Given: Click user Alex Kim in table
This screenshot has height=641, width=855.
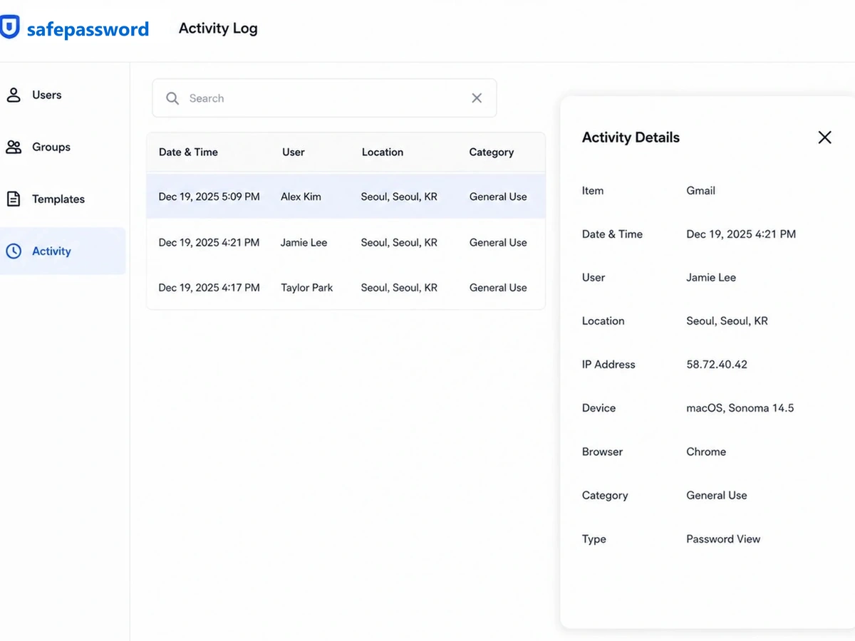Looking at the screenshot, I should (x=301, y=197).
